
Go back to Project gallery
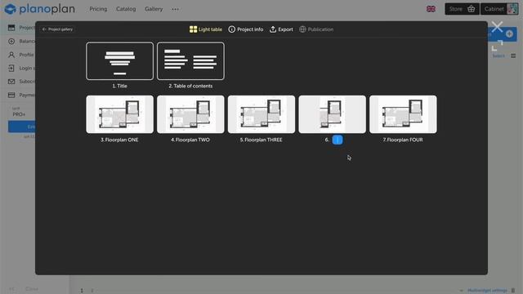click(57, 29)
